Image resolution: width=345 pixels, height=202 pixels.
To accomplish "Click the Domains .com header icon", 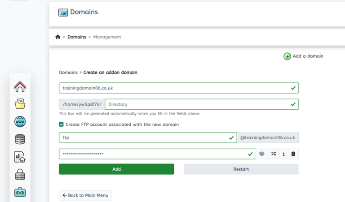I will click(63, 13).
